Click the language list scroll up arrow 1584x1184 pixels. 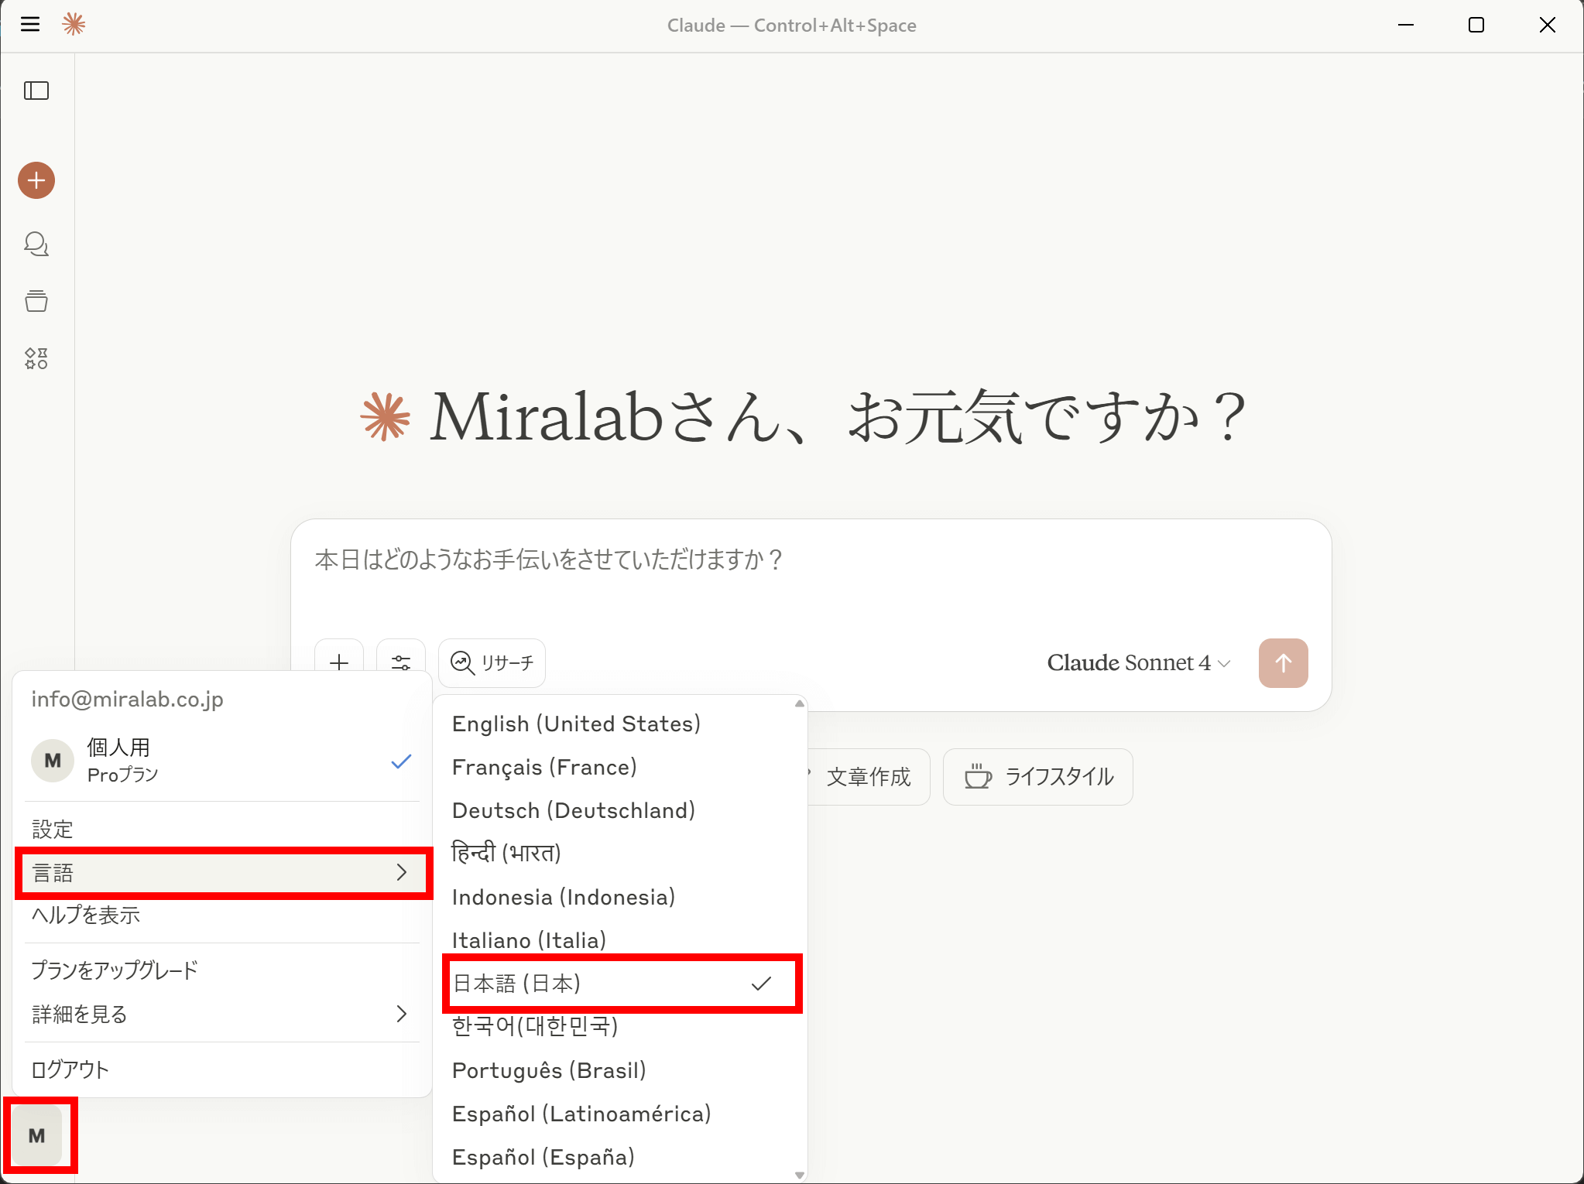tap(800, 703)
